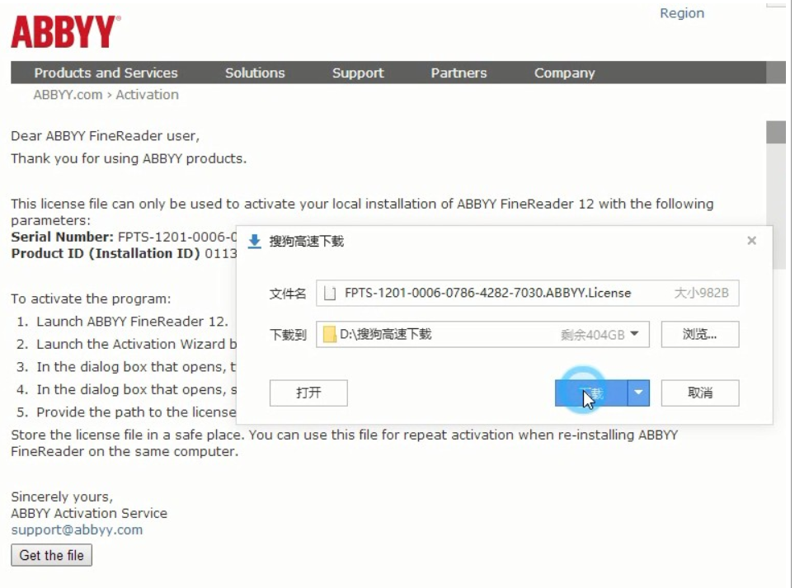Click the file name input field
This screenshot has width=809, height=588.
(527, 293)
